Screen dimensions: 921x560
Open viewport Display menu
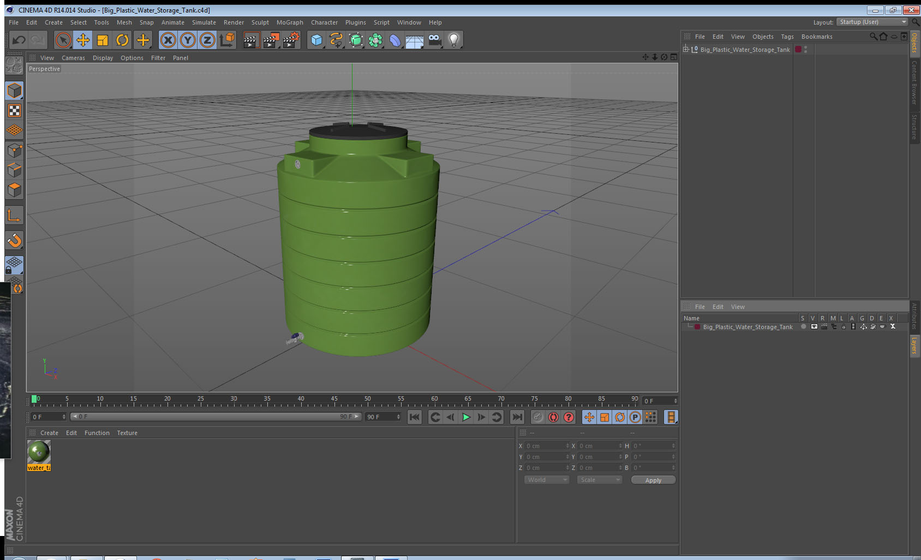103,58
